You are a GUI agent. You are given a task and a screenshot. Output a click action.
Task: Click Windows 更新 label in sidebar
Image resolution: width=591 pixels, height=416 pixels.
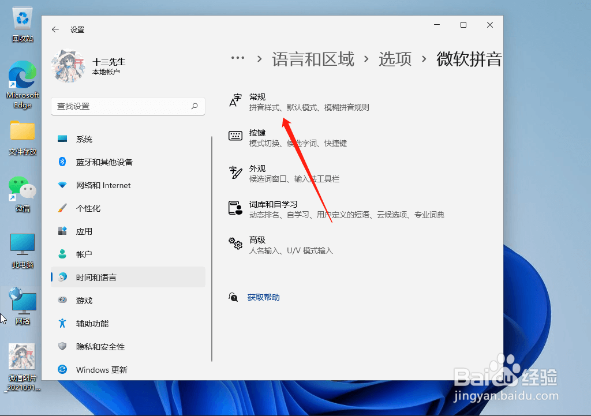tap(102, 370)
